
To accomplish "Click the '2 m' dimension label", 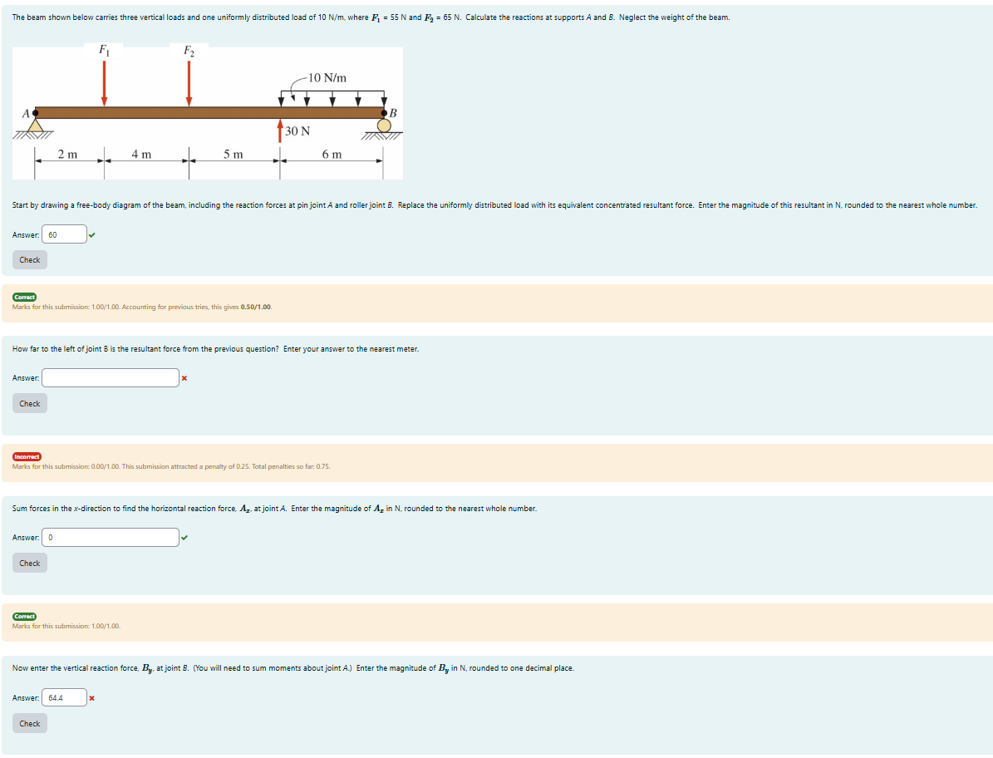I will (x=68, y=155).
